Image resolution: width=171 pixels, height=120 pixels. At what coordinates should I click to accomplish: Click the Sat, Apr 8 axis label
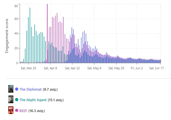[x=50, y=68]
